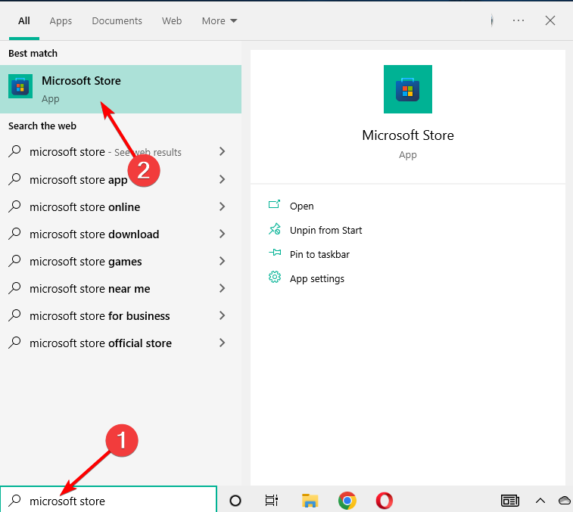Viewport: 573px width, 512px height.
Task: Open News and interests taskbar icon
Action: (509, 501)
